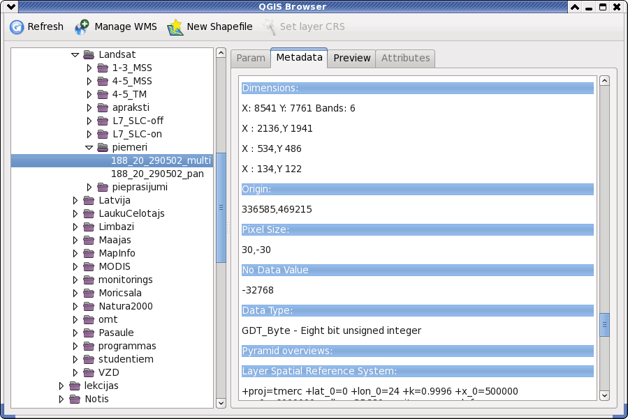The image size is (628, 419).
Task: Click the tree panel scroll-down arrow
Action: tap(221, 403)
